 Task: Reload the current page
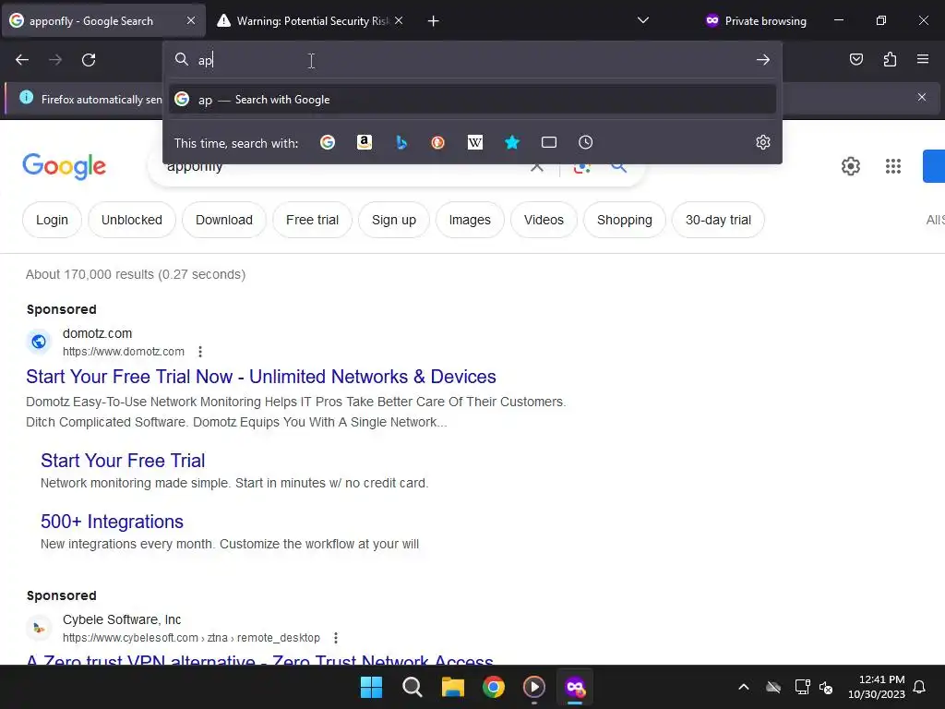pyautogui.click(x=89, y=60)
